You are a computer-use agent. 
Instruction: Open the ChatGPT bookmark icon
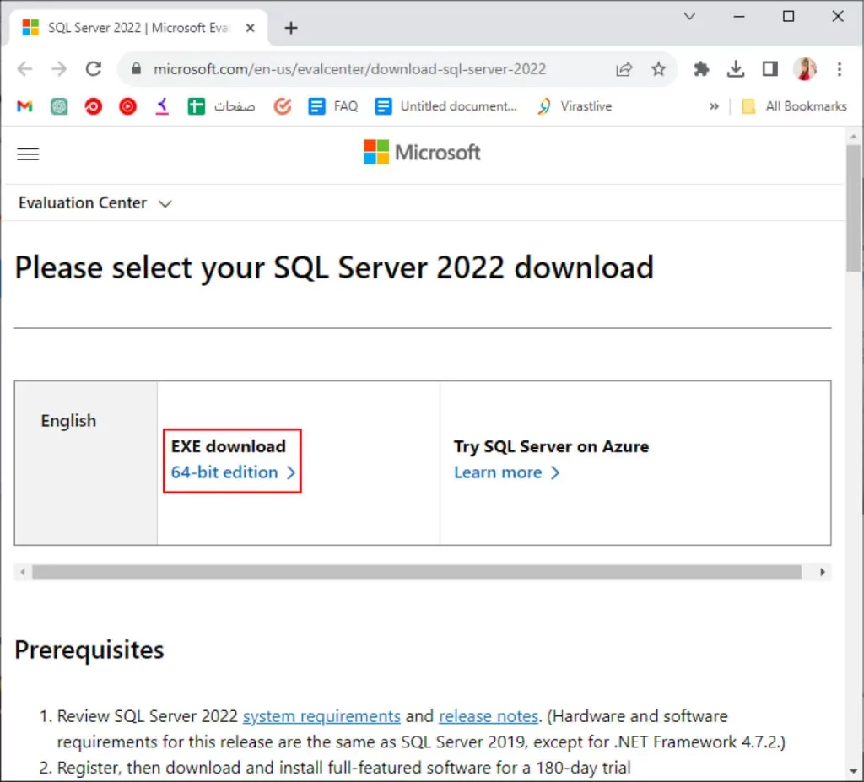point(58,106)
